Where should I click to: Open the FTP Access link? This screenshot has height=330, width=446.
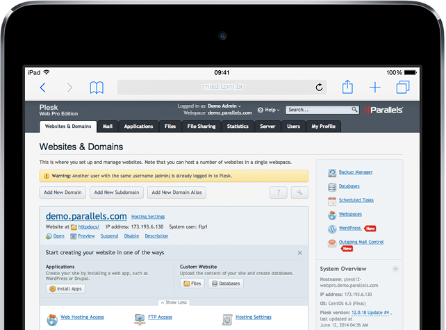[x=160, y=317]
